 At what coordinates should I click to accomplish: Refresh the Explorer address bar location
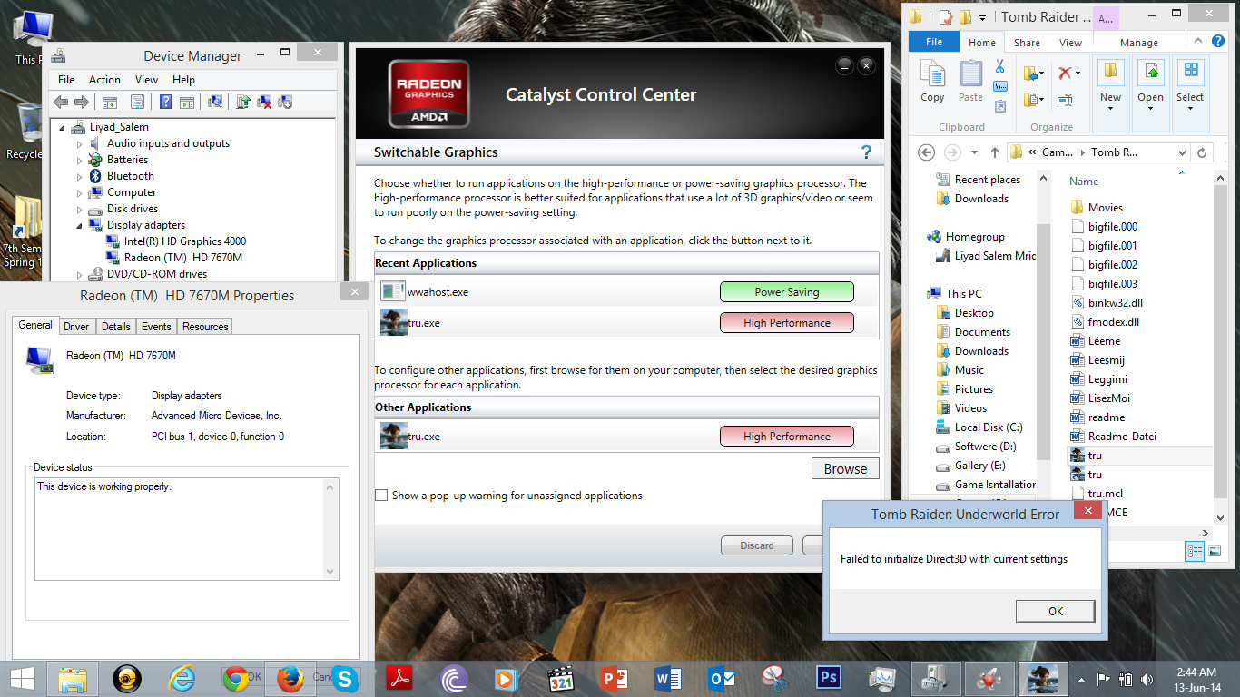pyautogui.click(x=1202, y=152)
